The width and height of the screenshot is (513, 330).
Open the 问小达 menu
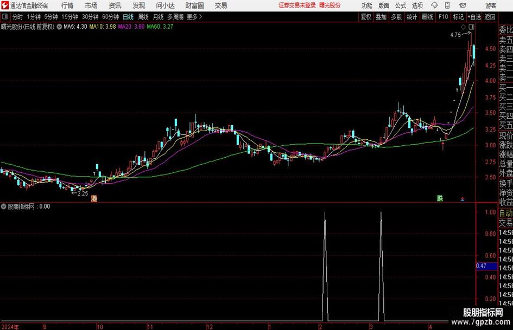165,5
